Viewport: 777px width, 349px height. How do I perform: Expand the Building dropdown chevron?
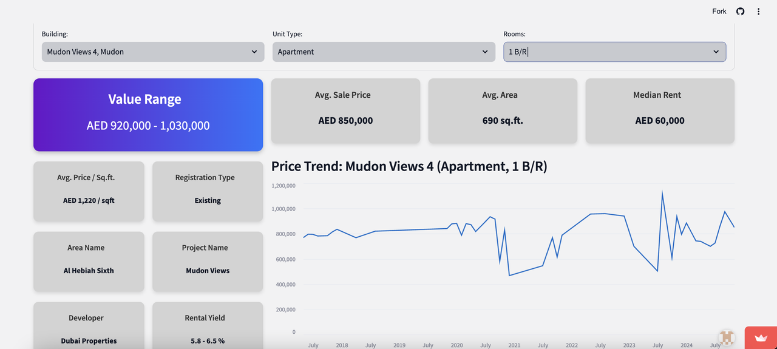click(254, 52)
